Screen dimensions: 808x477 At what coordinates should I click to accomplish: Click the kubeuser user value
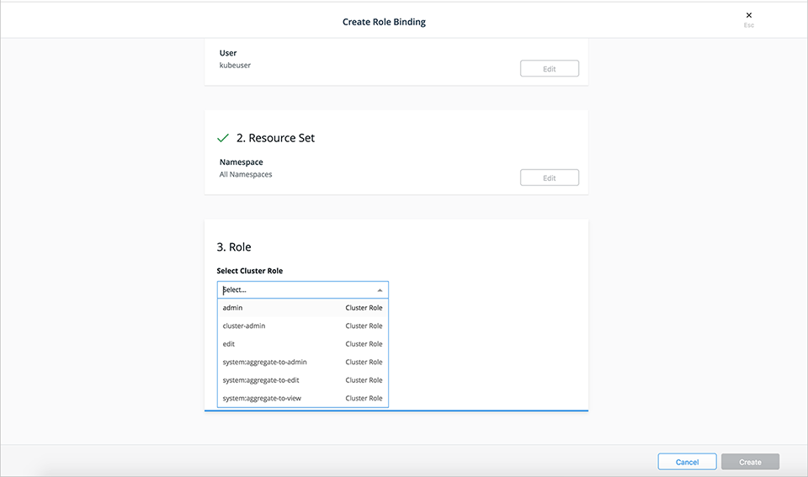coord(235,66)
